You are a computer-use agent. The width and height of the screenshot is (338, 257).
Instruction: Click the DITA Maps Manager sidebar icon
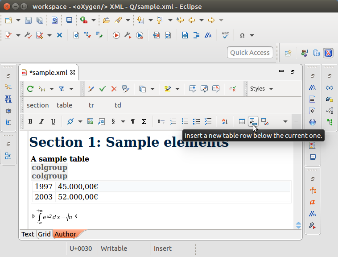pyautogui.click(x=8, y=99)
